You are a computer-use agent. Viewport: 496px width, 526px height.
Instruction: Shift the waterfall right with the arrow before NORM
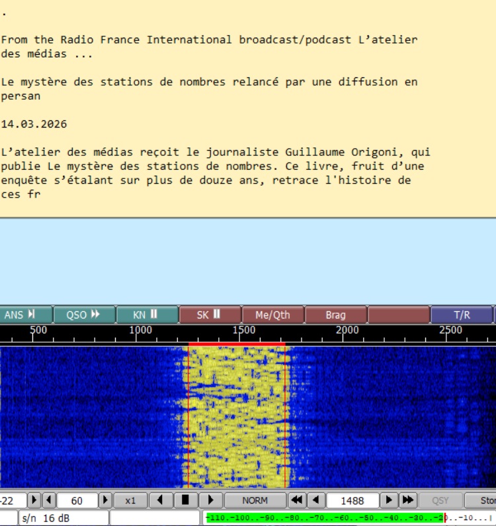(x=210, y=500)
